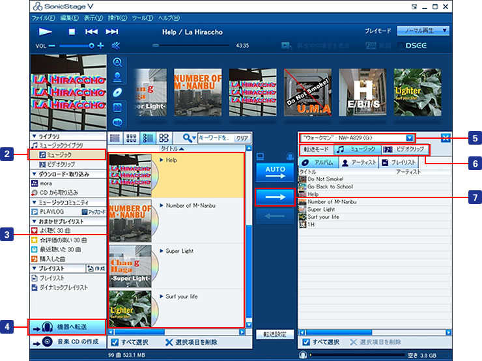The width and height of the screenshot is (482, 361).
Task: Collapse the ライブラリ section
Action: click(x=34, y=136)
